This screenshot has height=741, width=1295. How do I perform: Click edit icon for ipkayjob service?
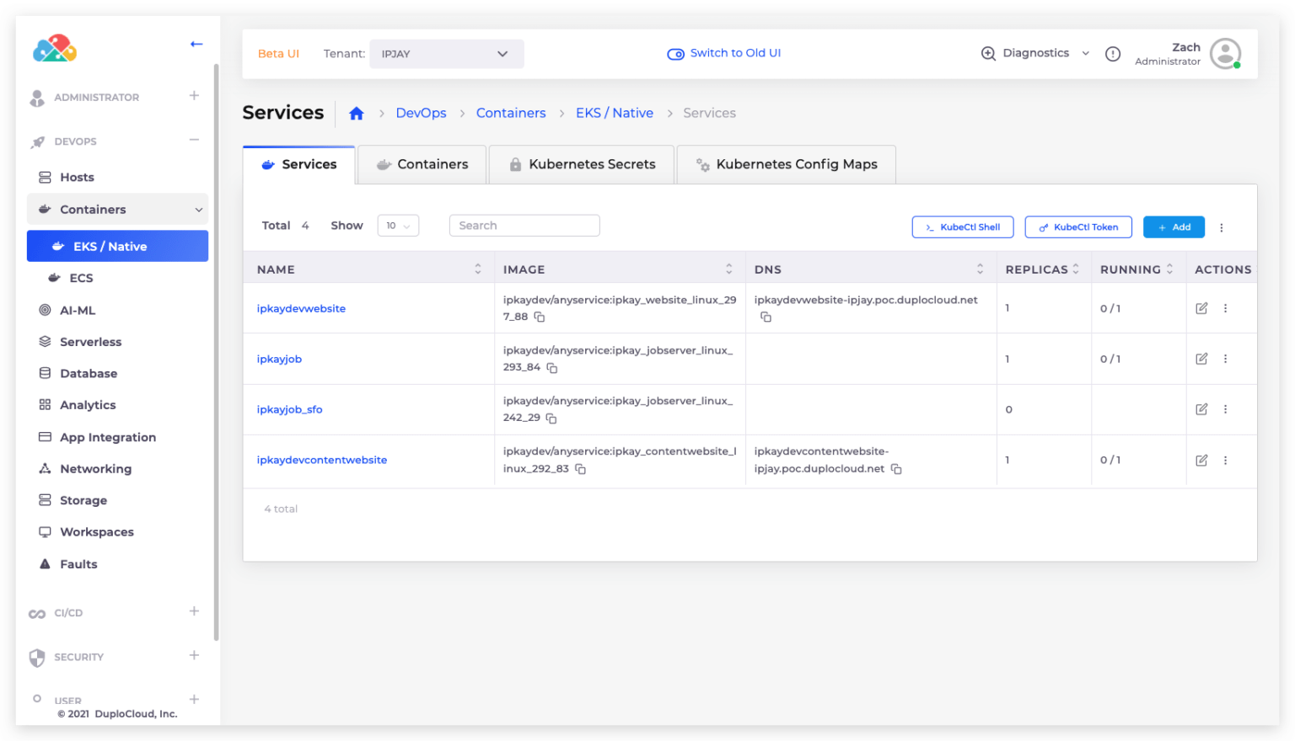coord(1201,359)
